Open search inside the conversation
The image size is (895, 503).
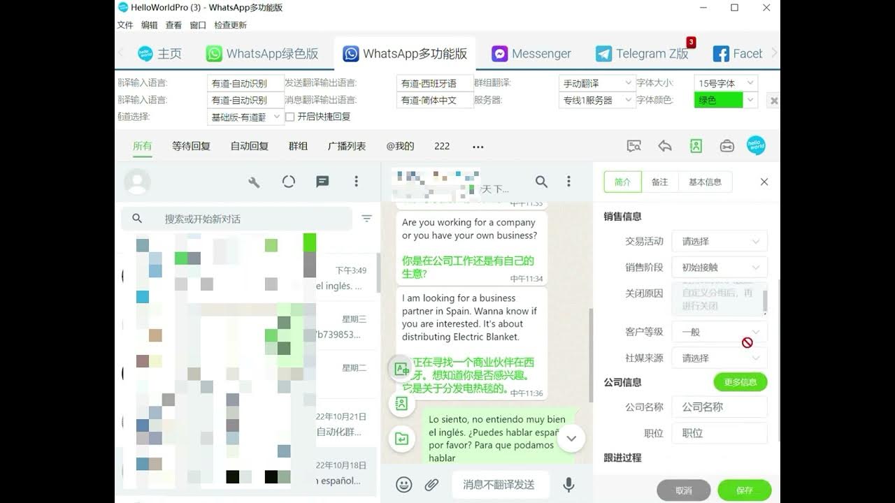click(541, 182)
